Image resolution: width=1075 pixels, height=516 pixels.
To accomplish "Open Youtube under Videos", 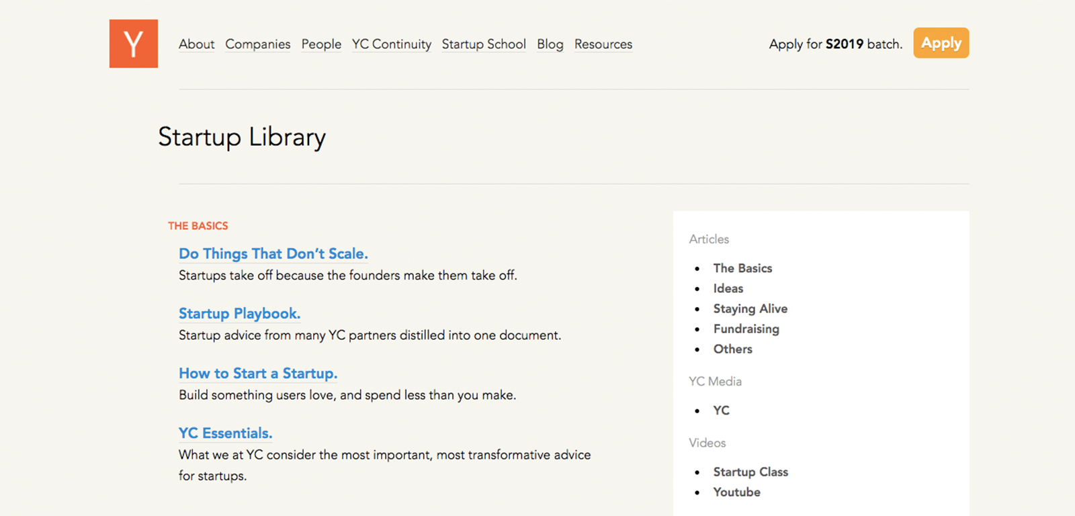I will coord(737,492).
